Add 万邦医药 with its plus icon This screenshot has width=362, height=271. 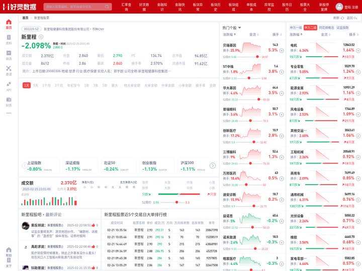pyautogui.click(x=282, y=179)
